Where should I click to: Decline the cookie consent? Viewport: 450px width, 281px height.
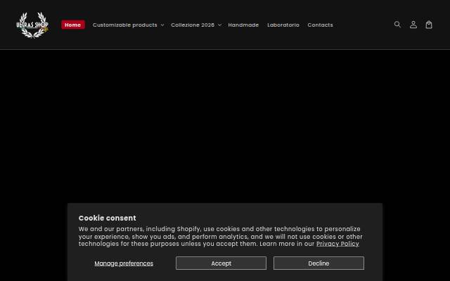319,263
